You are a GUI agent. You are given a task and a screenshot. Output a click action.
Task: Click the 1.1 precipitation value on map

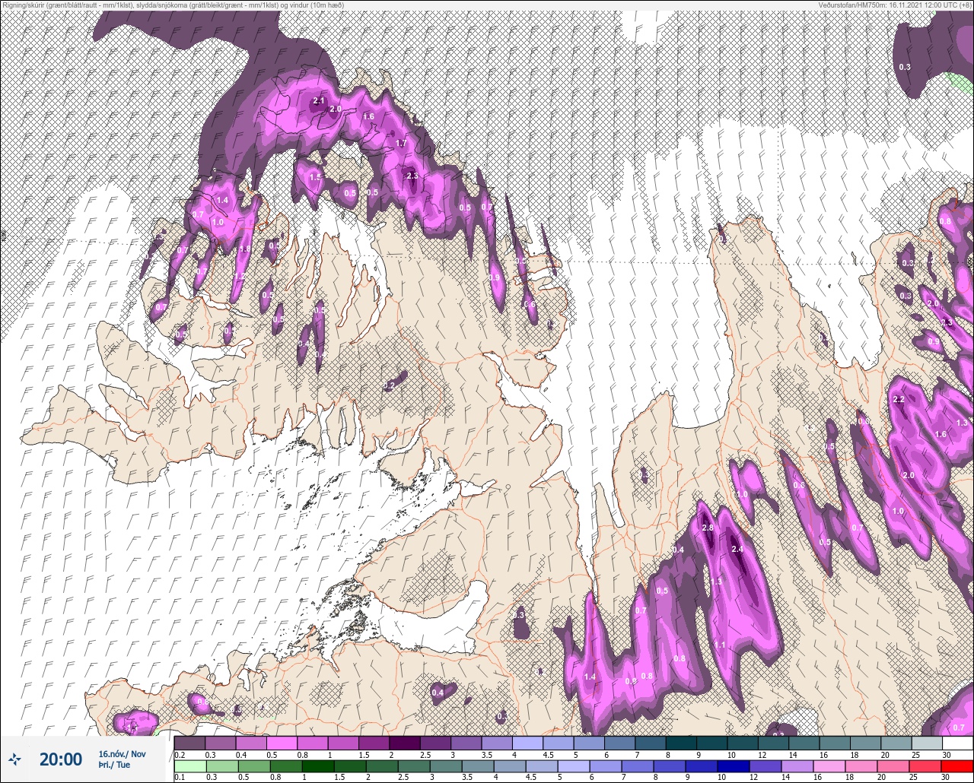[720, 645]
